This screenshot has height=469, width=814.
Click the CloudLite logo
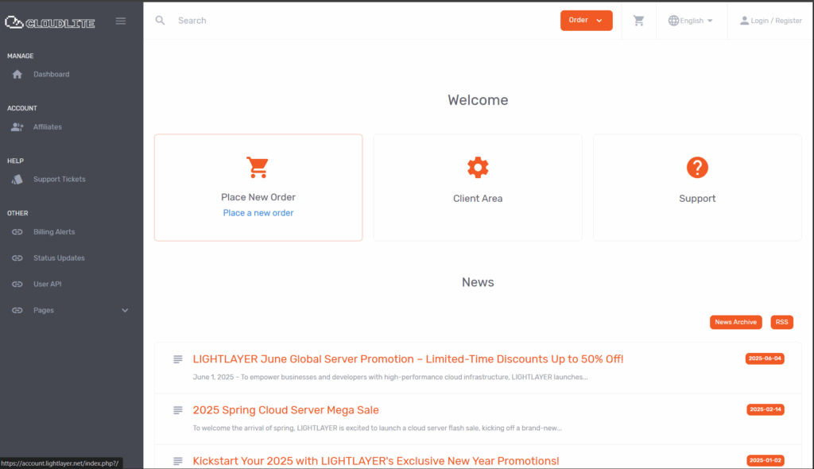pos(50,22)
